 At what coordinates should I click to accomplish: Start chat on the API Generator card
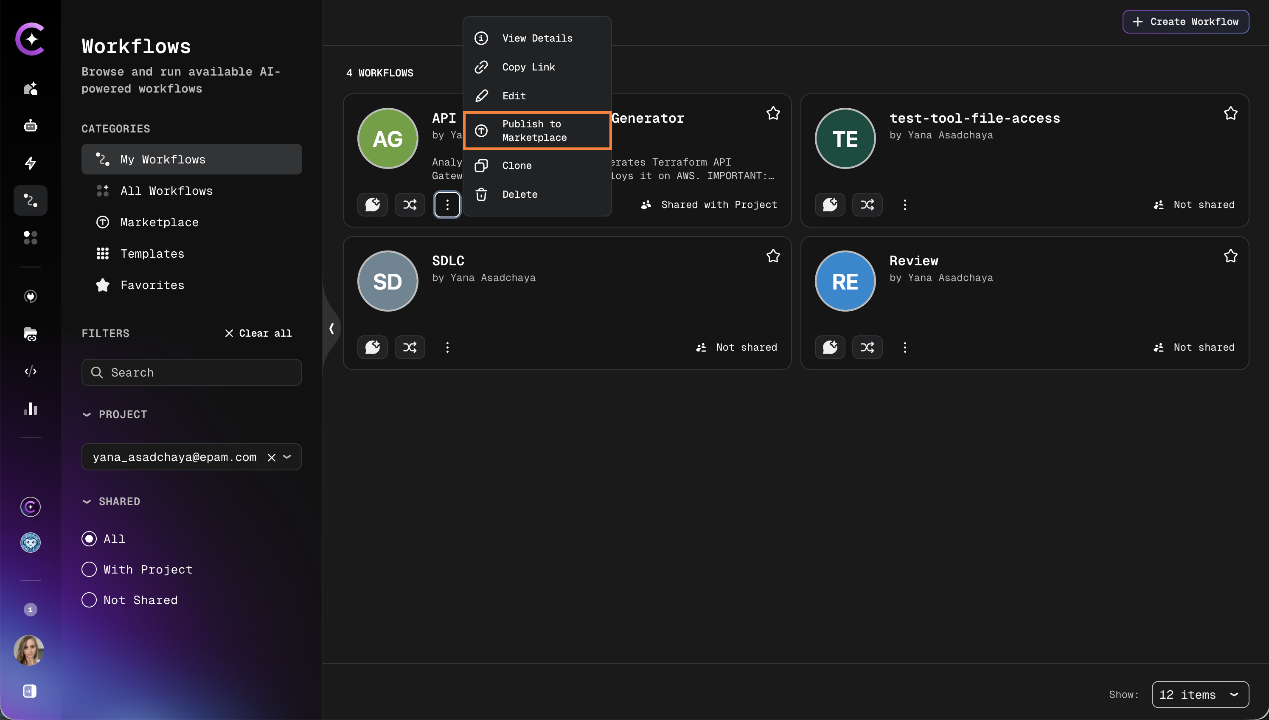(372, 204)
